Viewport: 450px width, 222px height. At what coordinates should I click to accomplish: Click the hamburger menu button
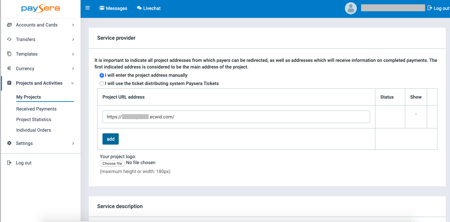click(x=88, y=8)
